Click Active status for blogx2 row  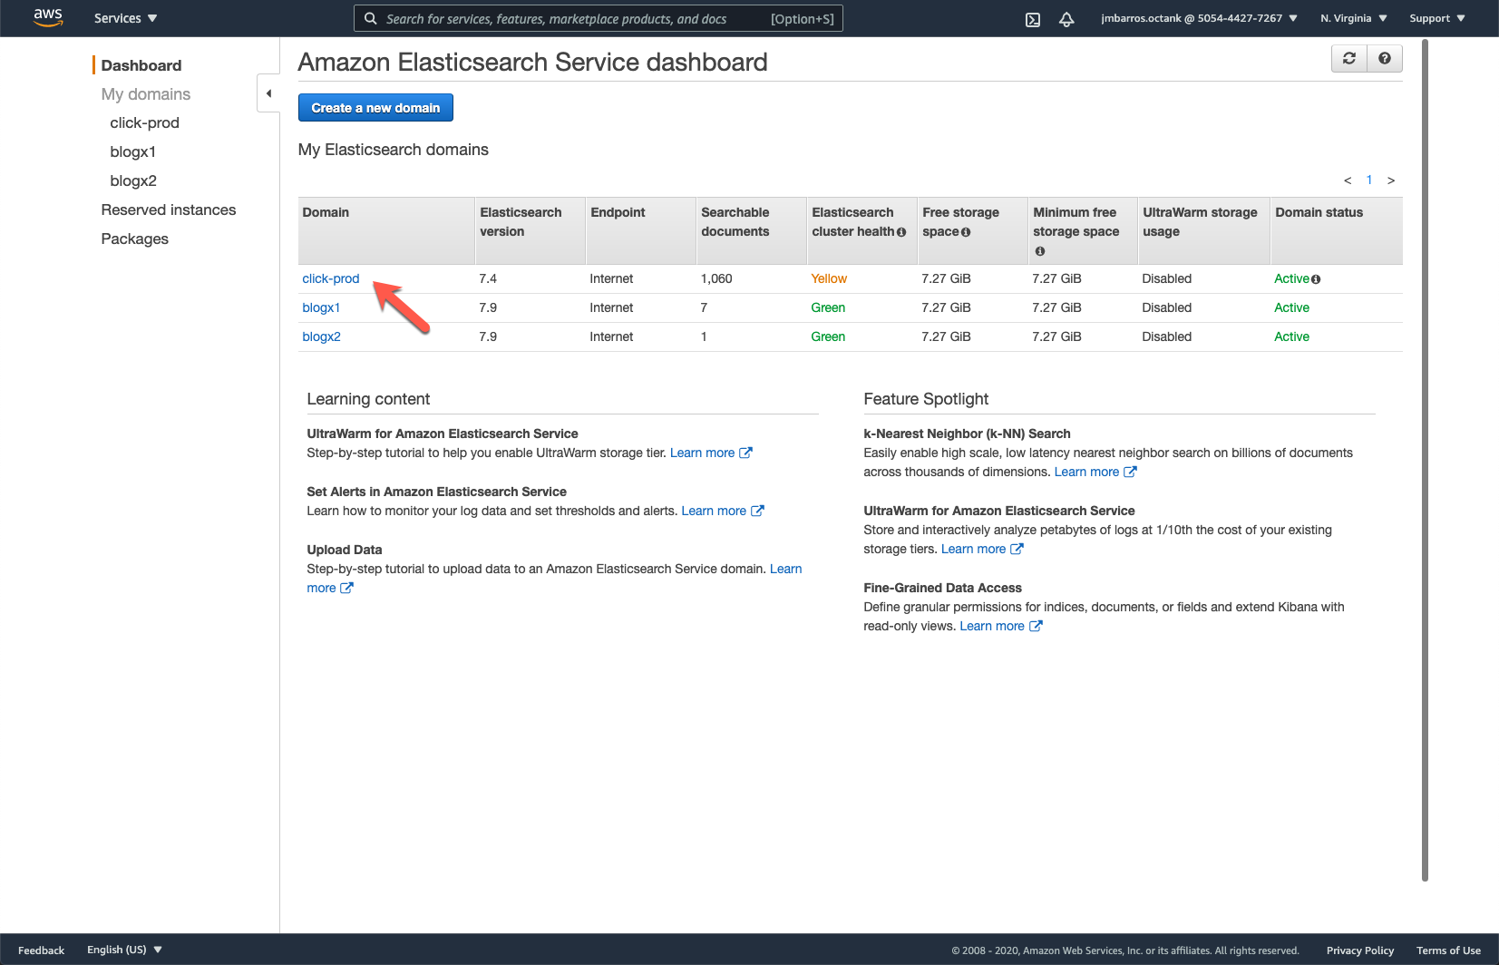pyautogui.click(x=1291, y=336)
